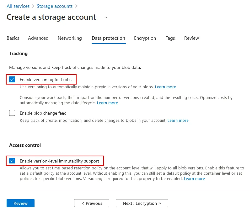Open Storage accounts breadcrumb link
This screenshot has width=252, height=217.
pyautogui.click(x=55, y=6)
